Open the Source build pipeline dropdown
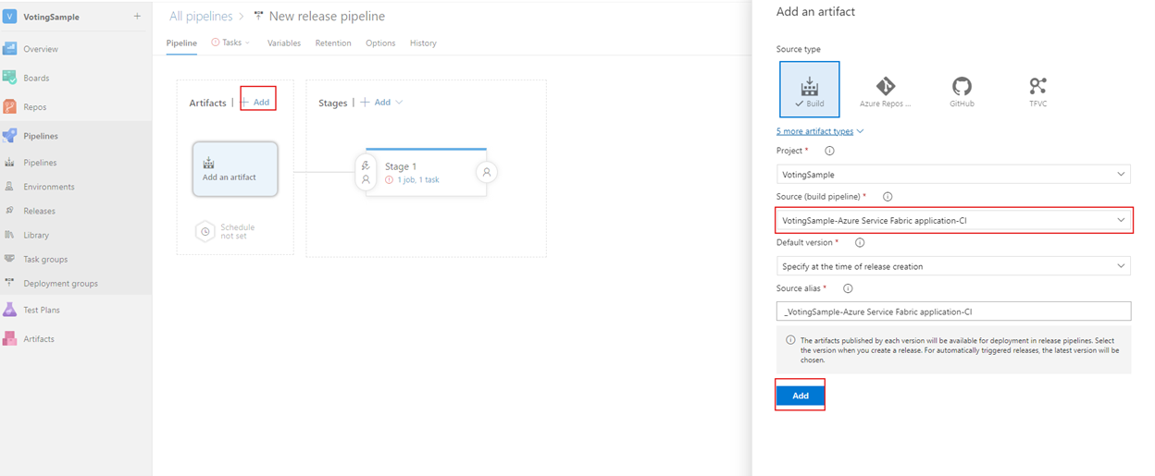This screenshot has height=476, width=1155. 953,220
